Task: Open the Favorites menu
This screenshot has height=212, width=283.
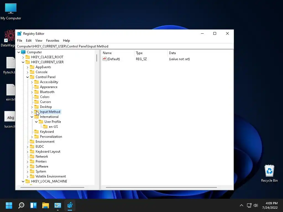Action: tap(53, 41)
